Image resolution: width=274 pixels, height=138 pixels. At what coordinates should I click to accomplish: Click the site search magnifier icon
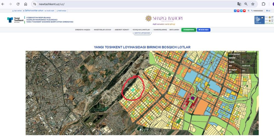pyautogui.click(x=249, y=11)
